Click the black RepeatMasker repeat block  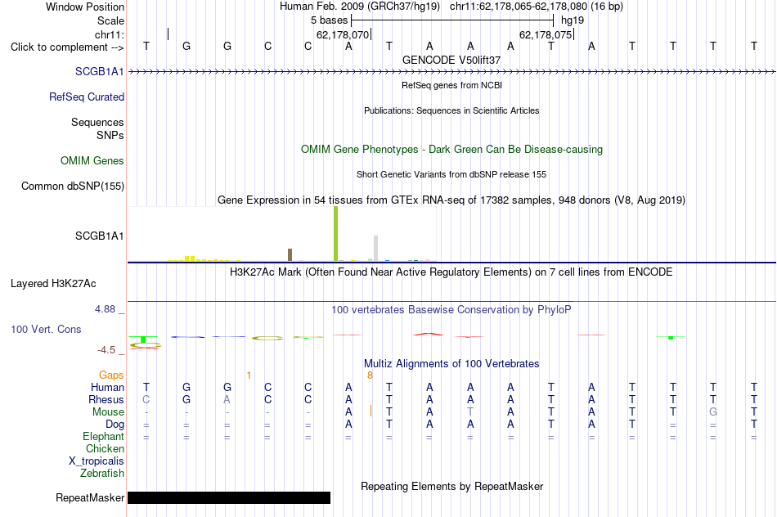click(229, 497)
